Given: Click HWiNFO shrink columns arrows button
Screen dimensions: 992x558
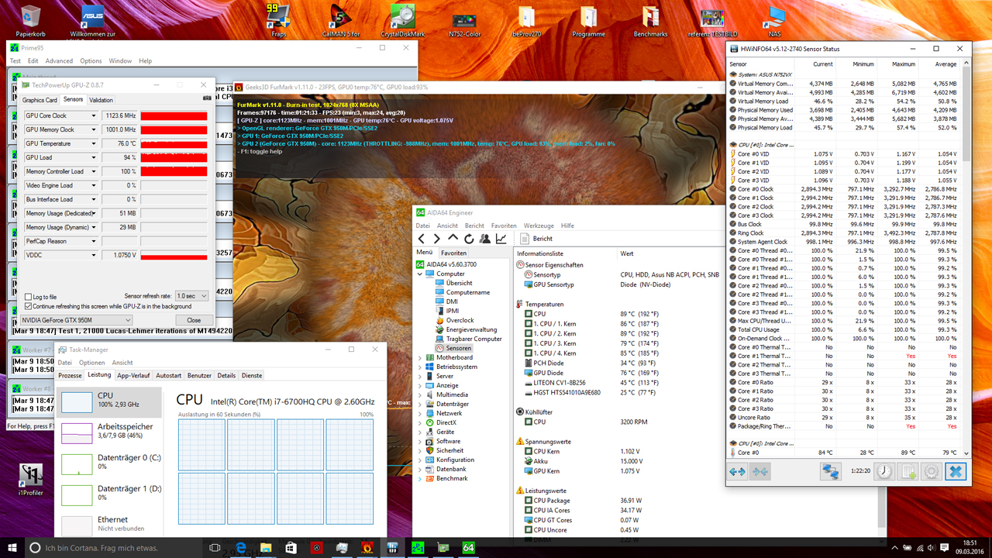Looking at the screenshot, I should click(759, 471).
